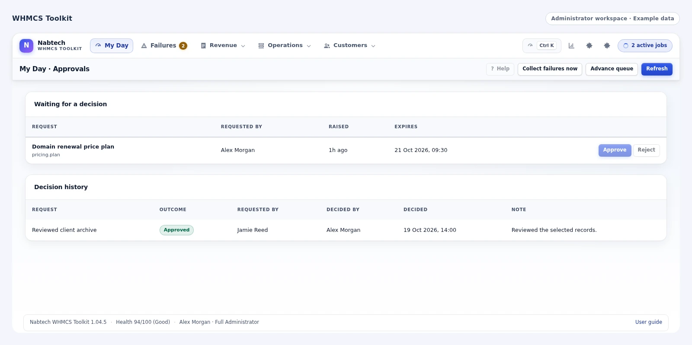Select the Domain renewal price plan title
This screenshot has height=345, width=692.
[x=73, y=147]
